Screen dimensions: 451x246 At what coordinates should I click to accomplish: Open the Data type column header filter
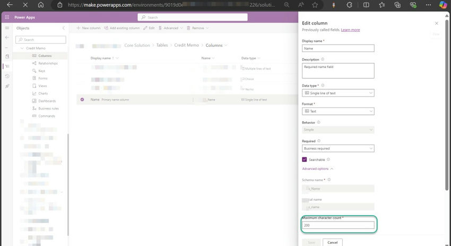pyautogui.click(x=250, y=58)
